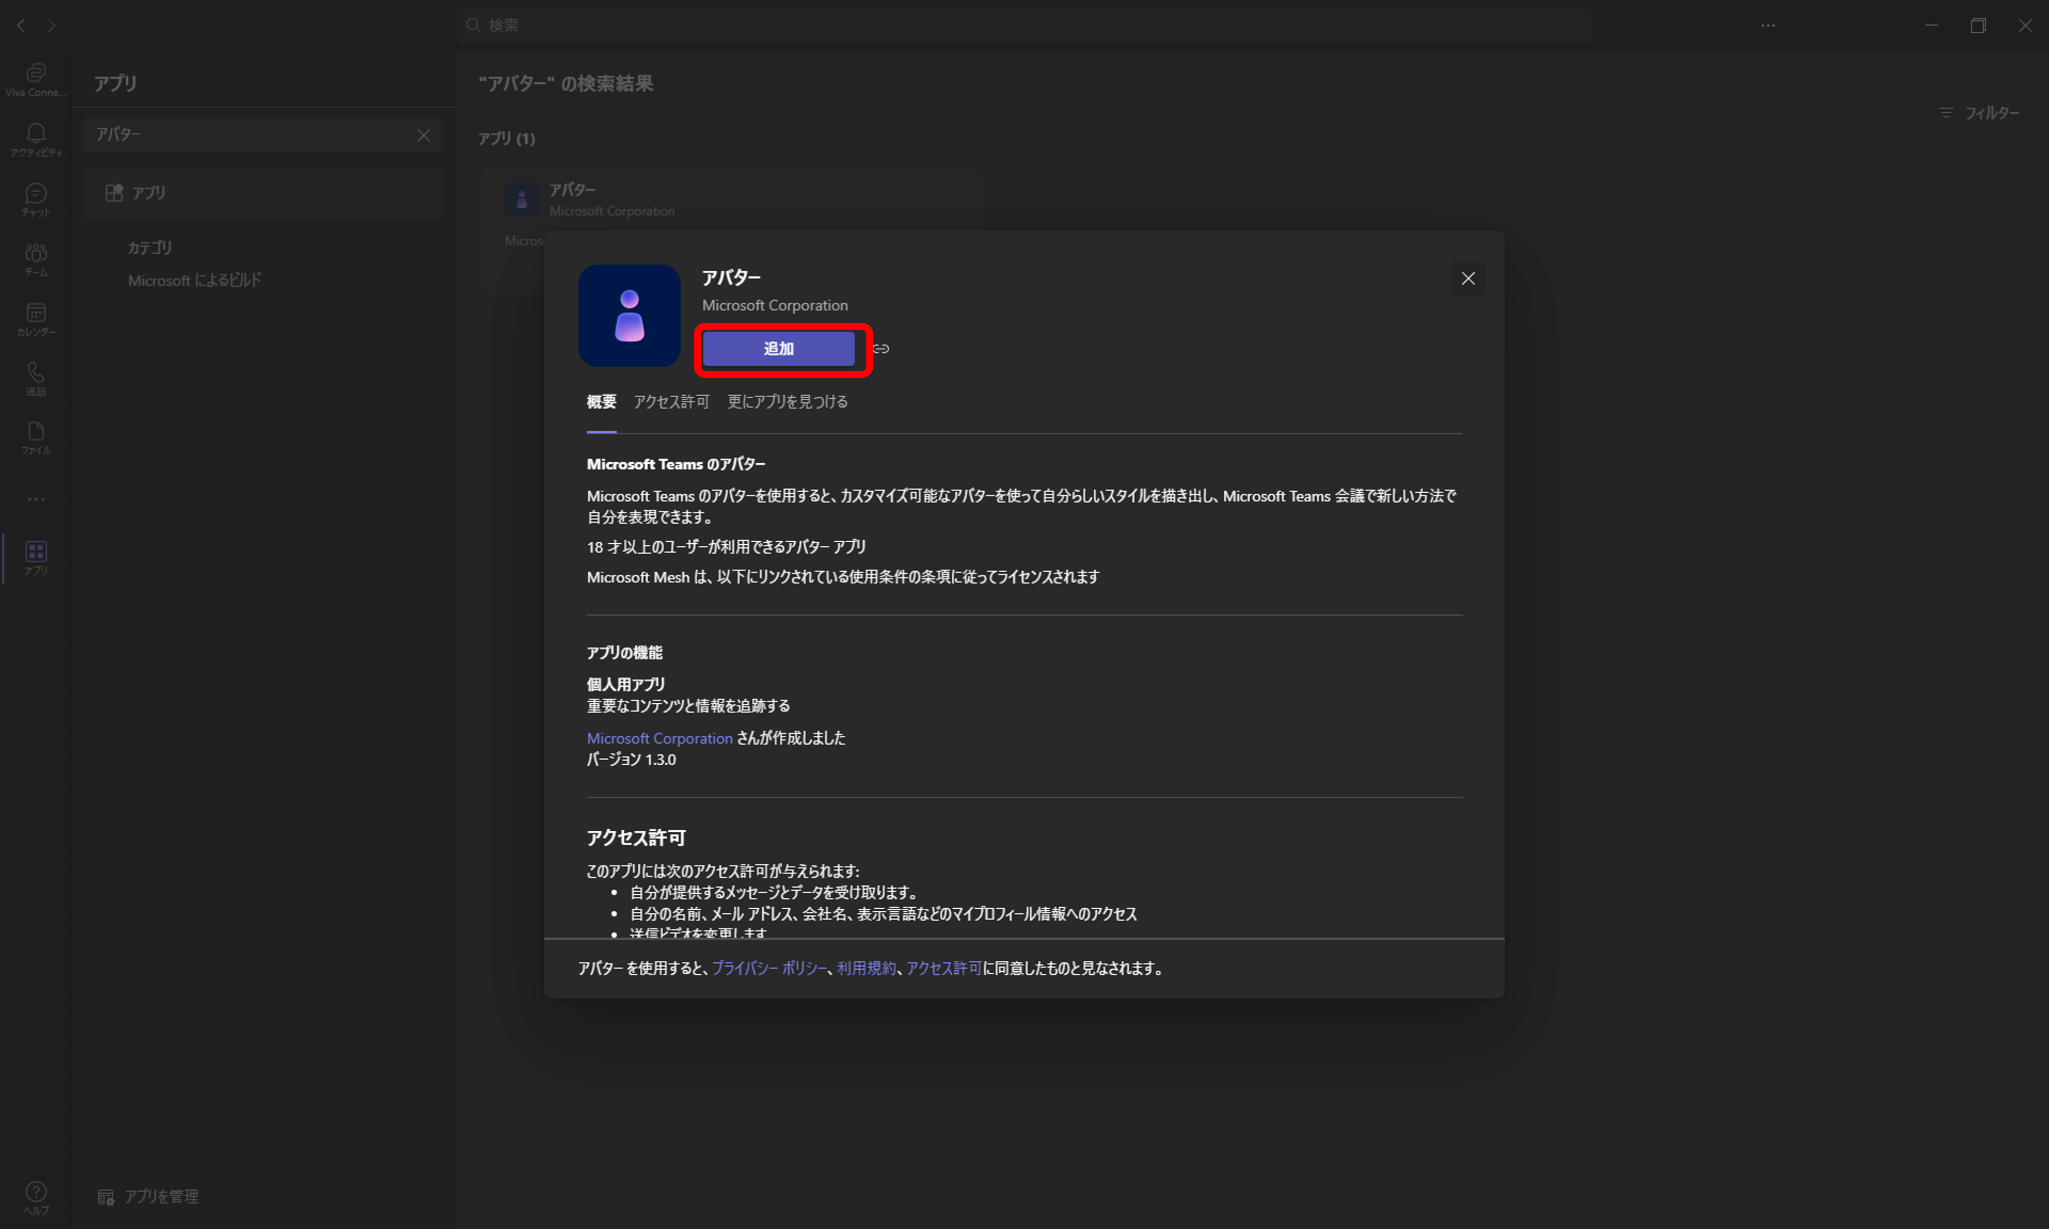Open the Chat (チャット) sidebar icon
This screenshot has height=1229, width=2049.
pyautogui.click(x=36, y=200)
